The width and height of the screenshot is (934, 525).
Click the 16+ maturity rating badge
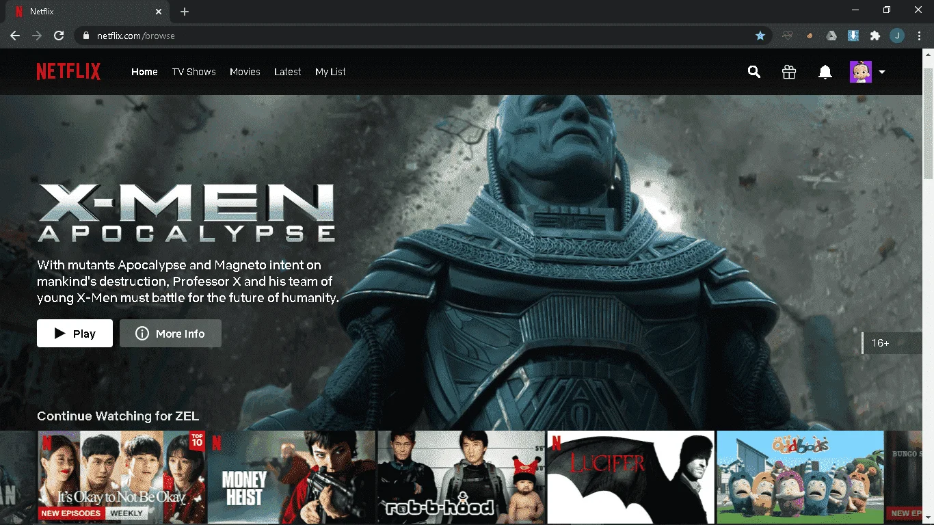(892, 343)
